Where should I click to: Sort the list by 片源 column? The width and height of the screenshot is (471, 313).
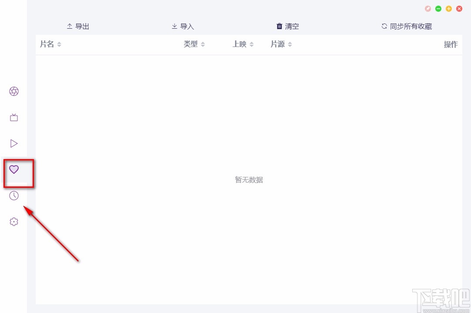pyautogui.click(x=281, y=44)
